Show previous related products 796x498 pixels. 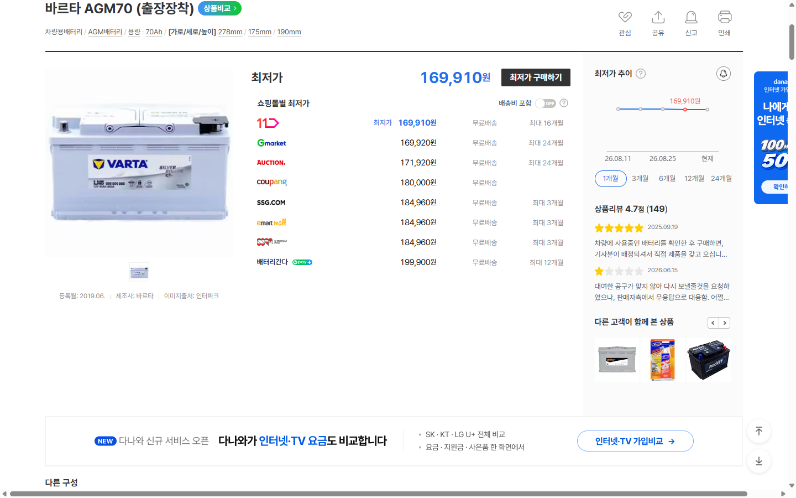point(713,323)
